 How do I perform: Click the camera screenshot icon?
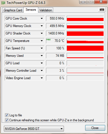pos(102,9)
